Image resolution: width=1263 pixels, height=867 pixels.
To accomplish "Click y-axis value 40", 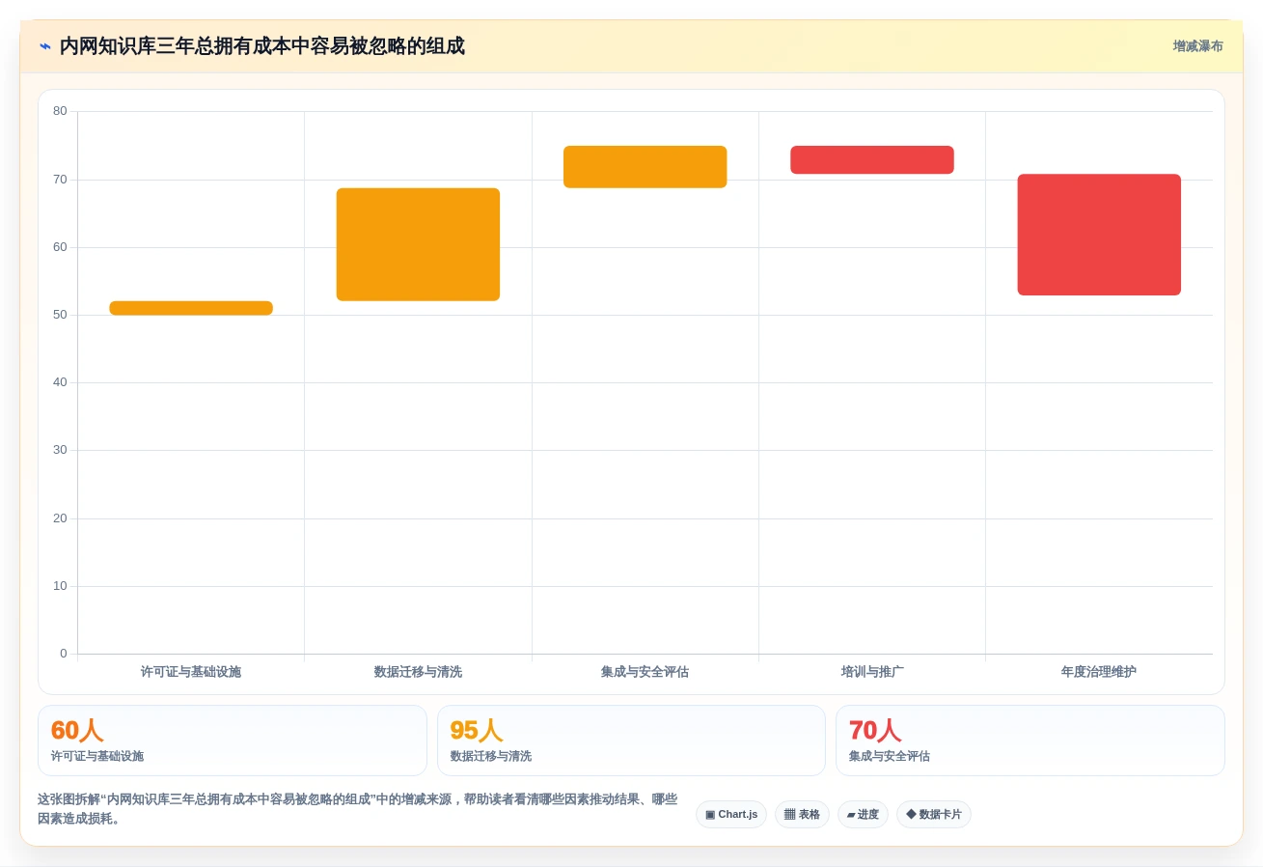I will tap(60, 382).
